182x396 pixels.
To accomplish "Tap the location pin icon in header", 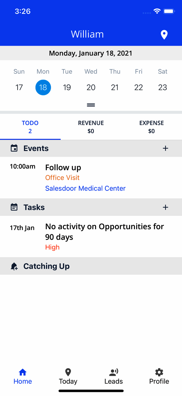I will tap(164, 35).
